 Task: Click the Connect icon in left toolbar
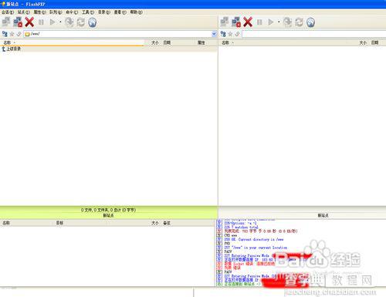click(6, 22)
